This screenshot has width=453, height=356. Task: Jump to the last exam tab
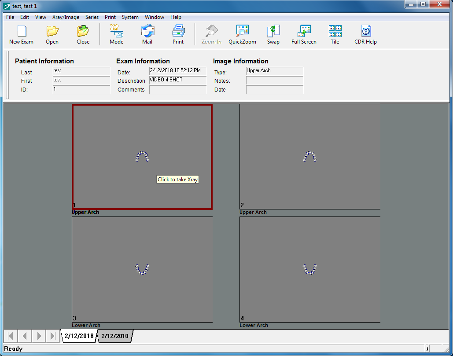coord(53,336)
